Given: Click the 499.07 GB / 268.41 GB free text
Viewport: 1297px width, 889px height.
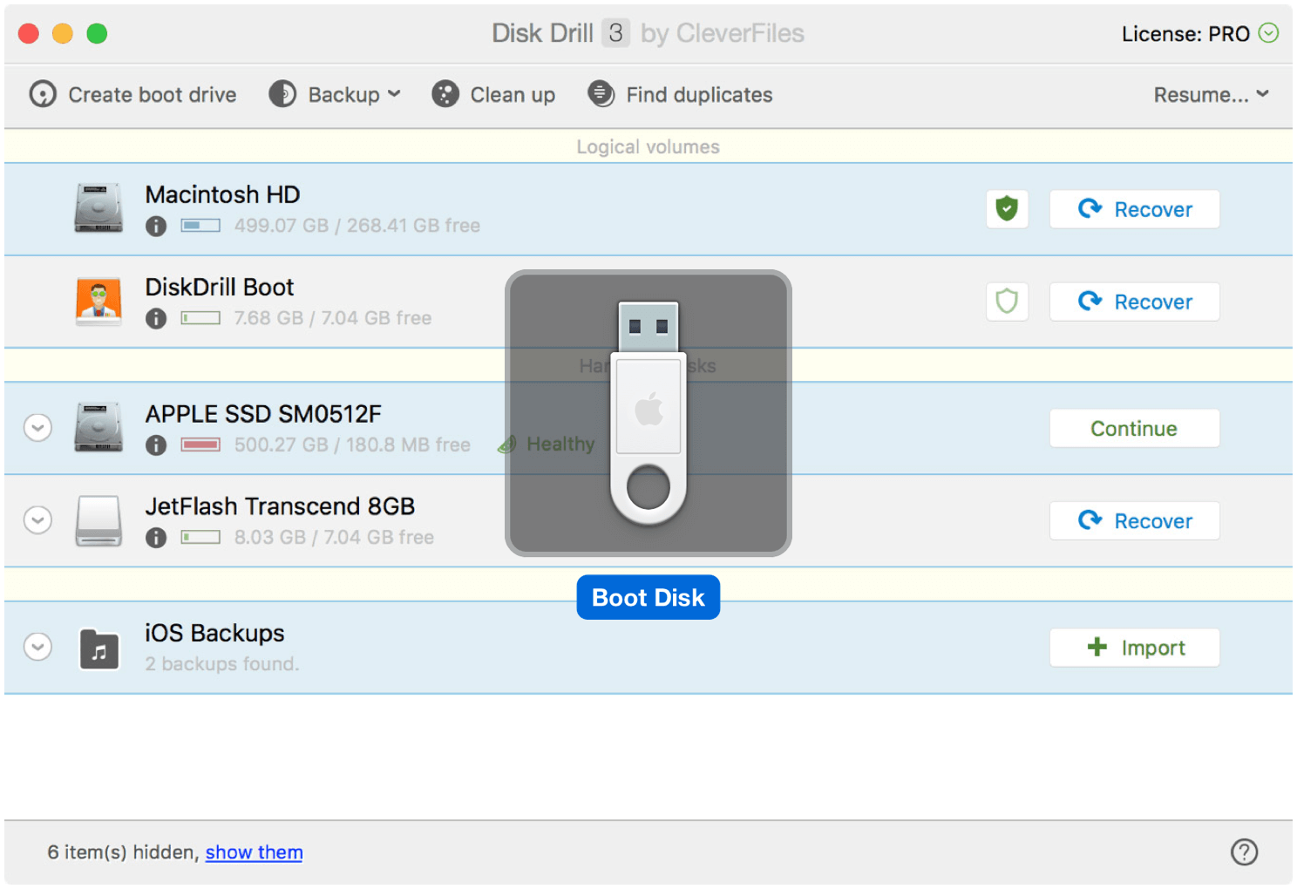Looking at the screenshot, I should (x=357, y=226).
